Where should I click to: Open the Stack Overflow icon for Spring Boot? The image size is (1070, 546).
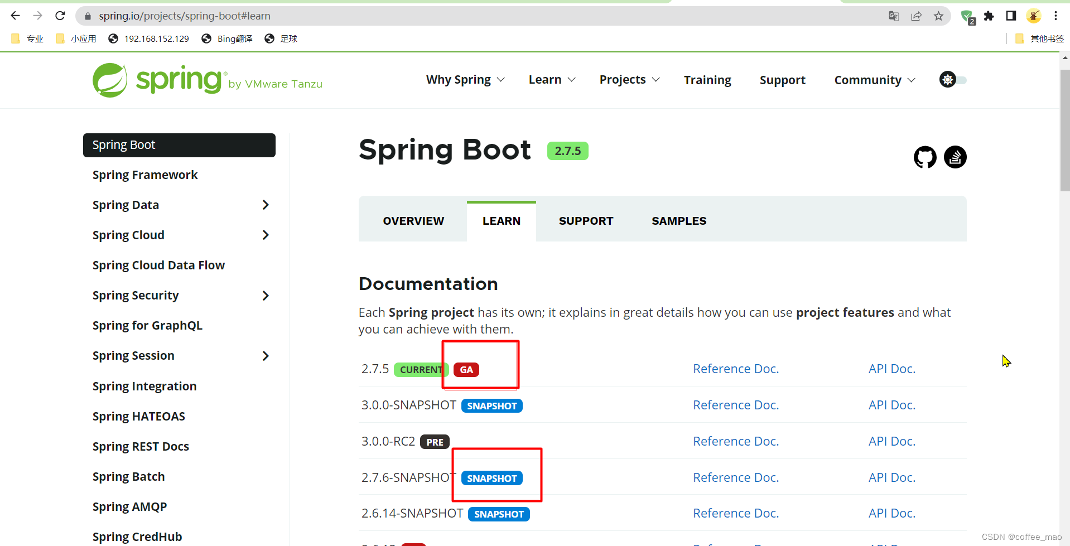pyautogui.click(x=955, y=157)
